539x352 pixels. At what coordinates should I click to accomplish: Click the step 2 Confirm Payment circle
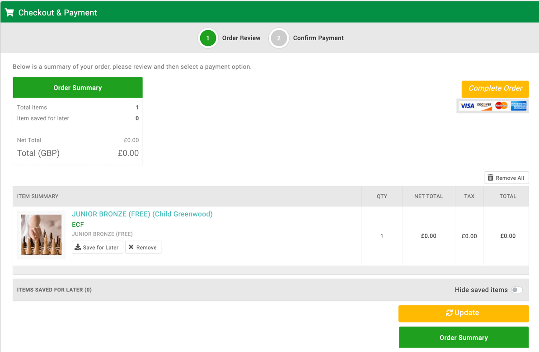(x=279, y=38)
